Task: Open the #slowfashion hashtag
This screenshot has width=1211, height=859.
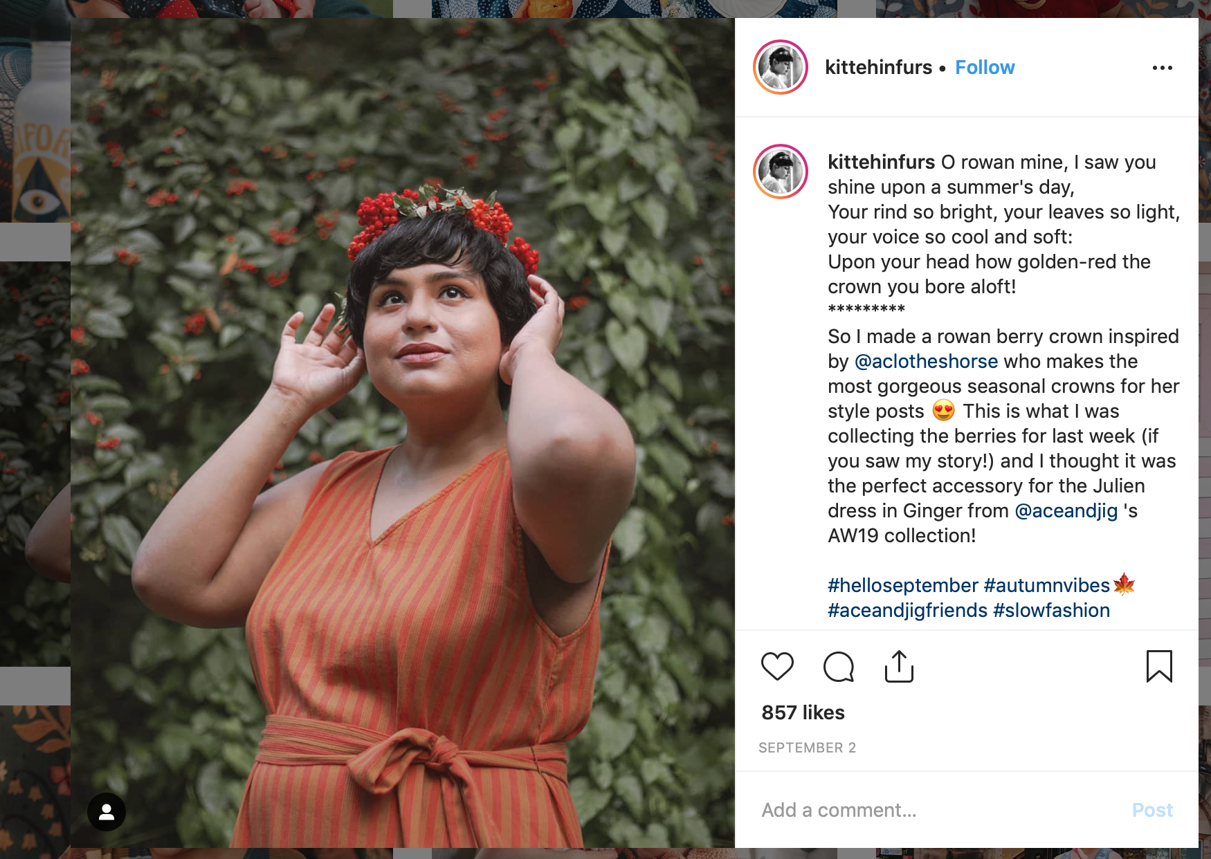Action: point(1051,611)
